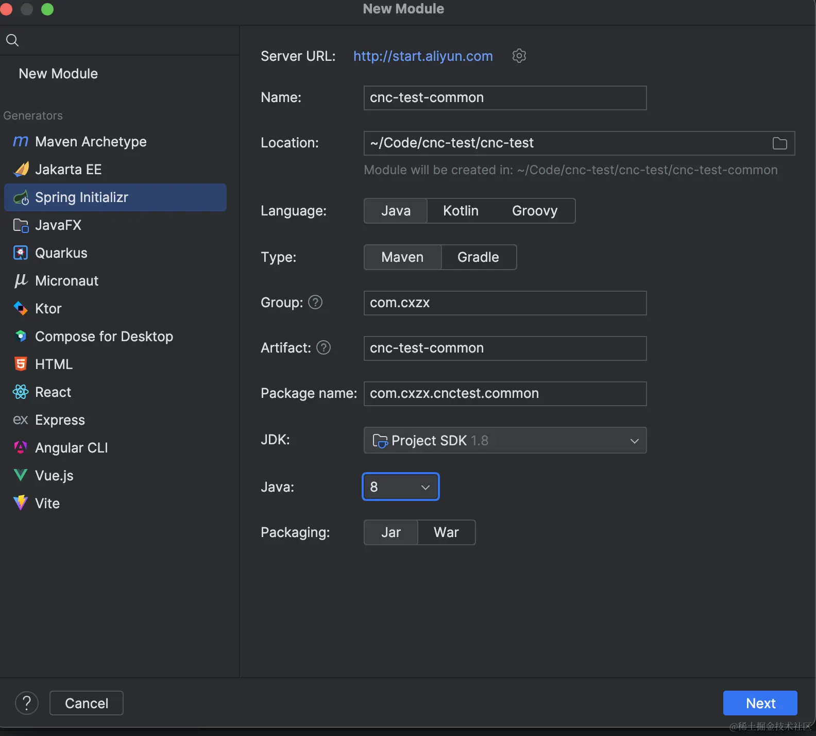Select Vue.js generator entry
816x736 pixels.
click(x=115, y=476)
